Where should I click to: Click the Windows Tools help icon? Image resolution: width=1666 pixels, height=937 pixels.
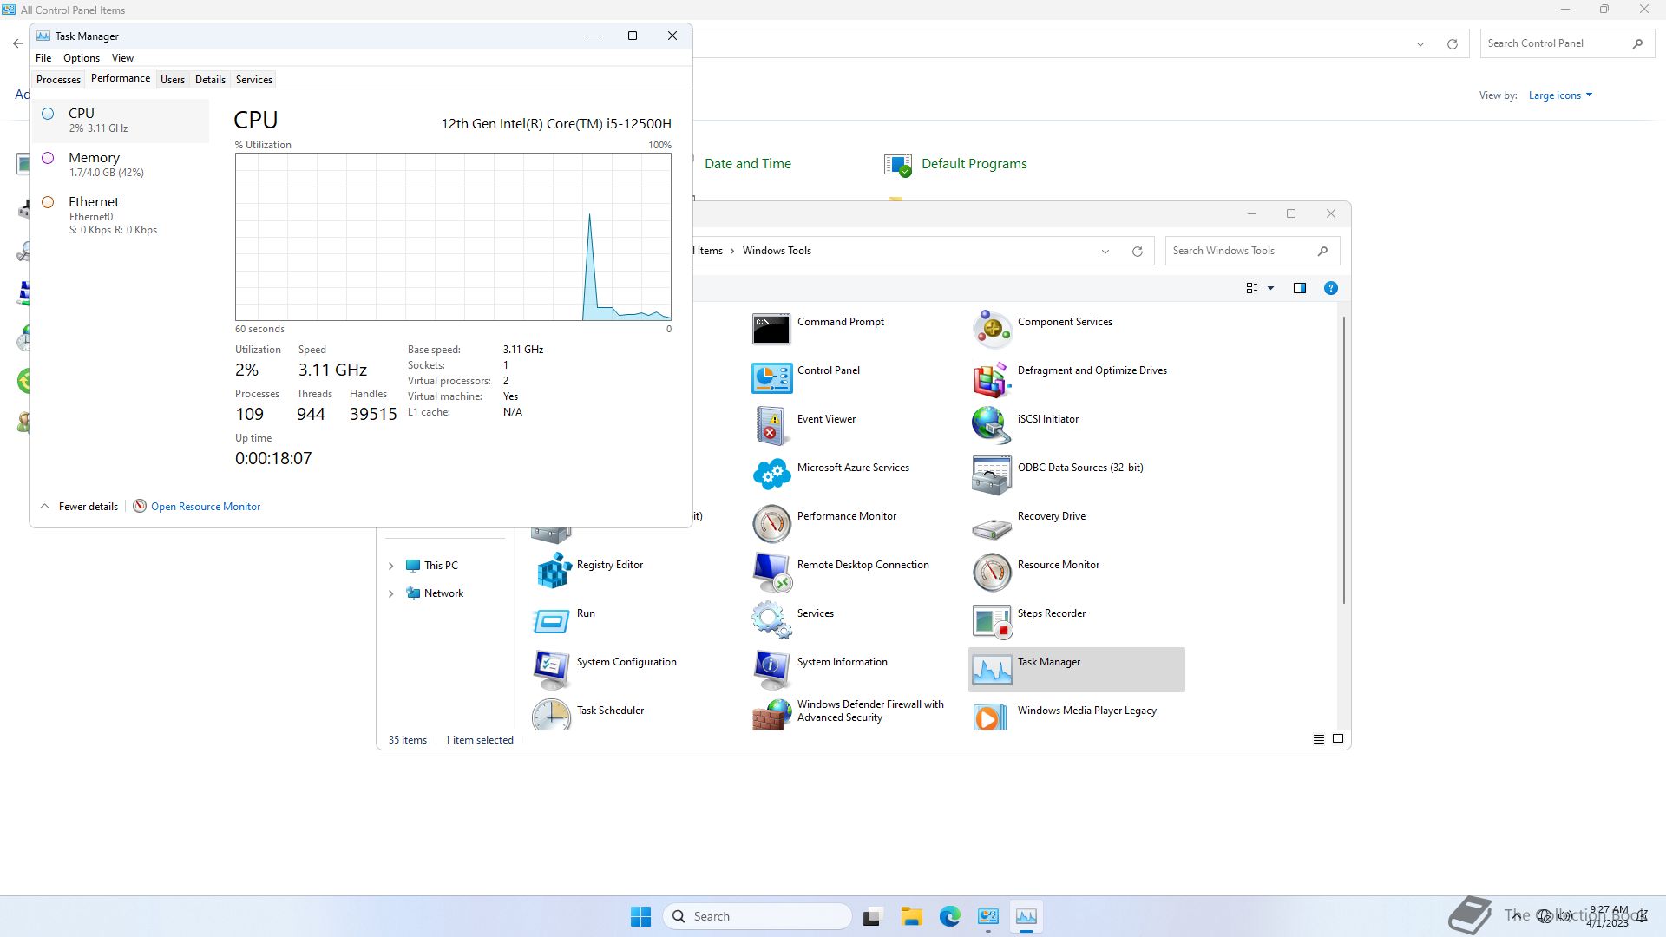1330,288
